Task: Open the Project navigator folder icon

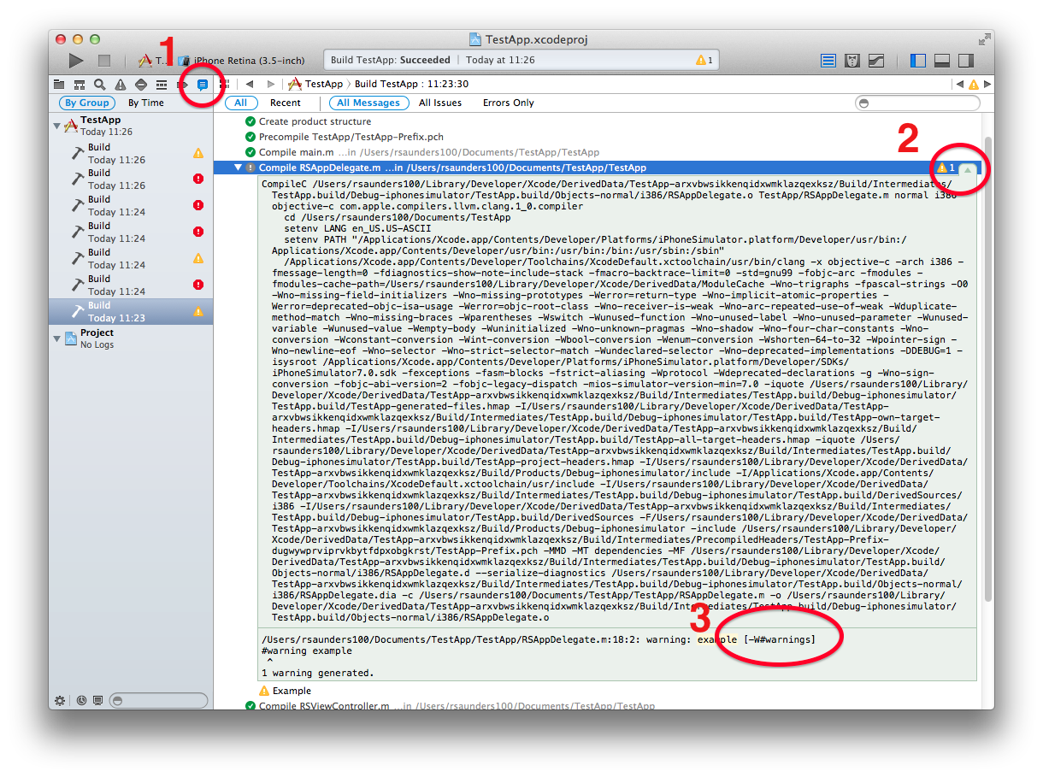Action: click(x=59, y=85)
